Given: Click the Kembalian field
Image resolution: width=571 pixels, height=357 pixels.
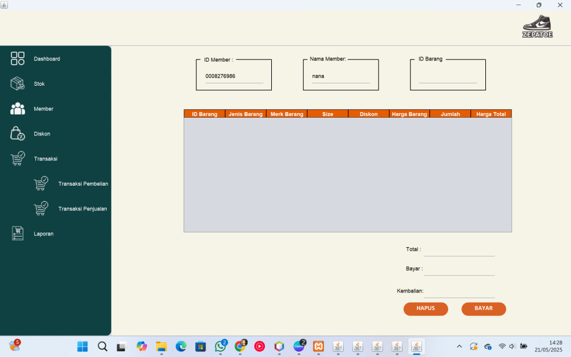Looking at the screenshot, I should [459, 291].
